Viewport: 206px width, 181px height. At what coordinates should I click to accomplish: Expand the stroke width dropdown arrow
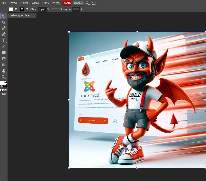click(48, 10)
